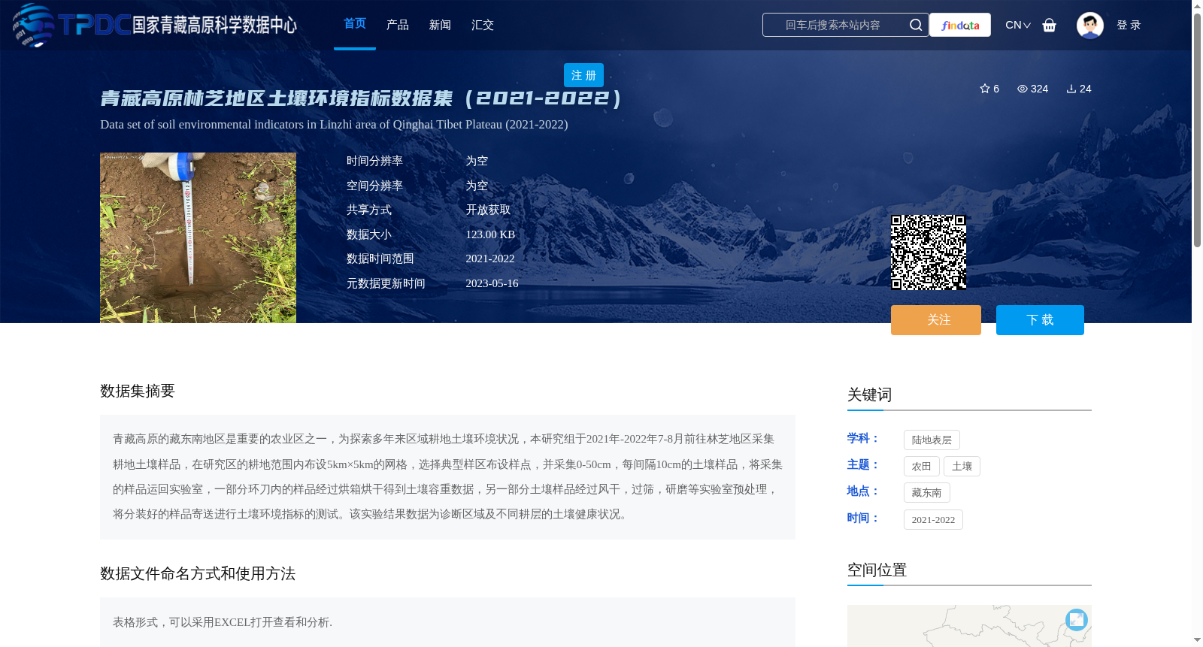Click the 登录 login link

pyautogui.click(x=1129, y=25)
